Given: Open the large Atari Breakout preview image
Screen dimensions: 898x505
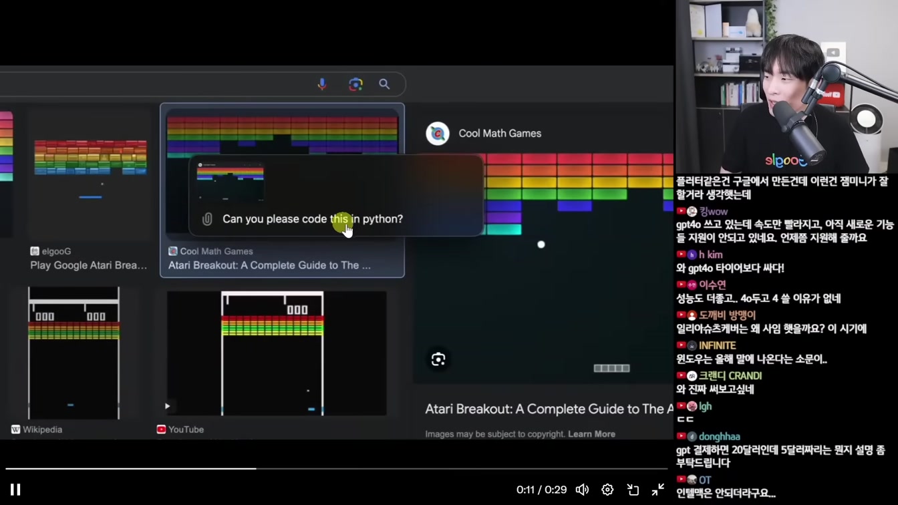Looking at the screenshot, I should (x=543, y=267).
